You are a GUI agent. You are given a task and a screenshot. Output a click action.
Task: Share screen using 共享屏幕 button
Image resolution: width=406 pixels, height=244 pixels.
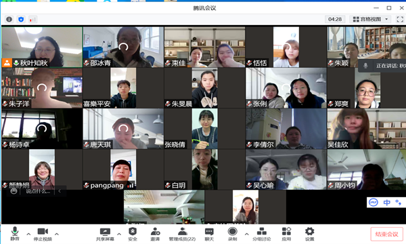(x=105, y=234)
